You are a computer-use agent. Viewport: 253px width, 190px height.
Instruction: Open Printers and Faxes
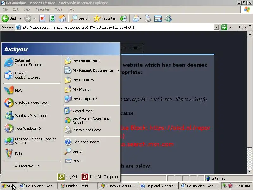(92, 130)
